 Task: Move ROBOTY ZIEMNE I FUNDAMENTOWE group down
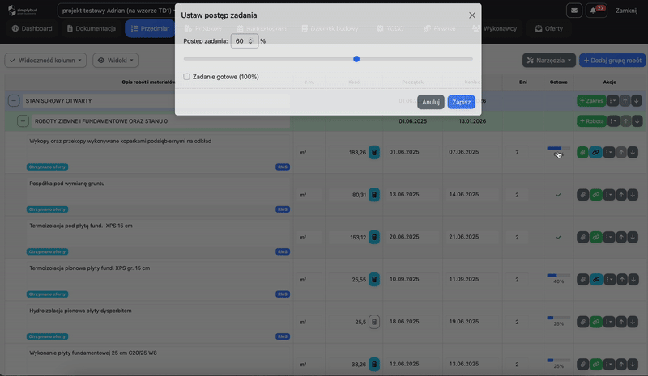[637, 121]
